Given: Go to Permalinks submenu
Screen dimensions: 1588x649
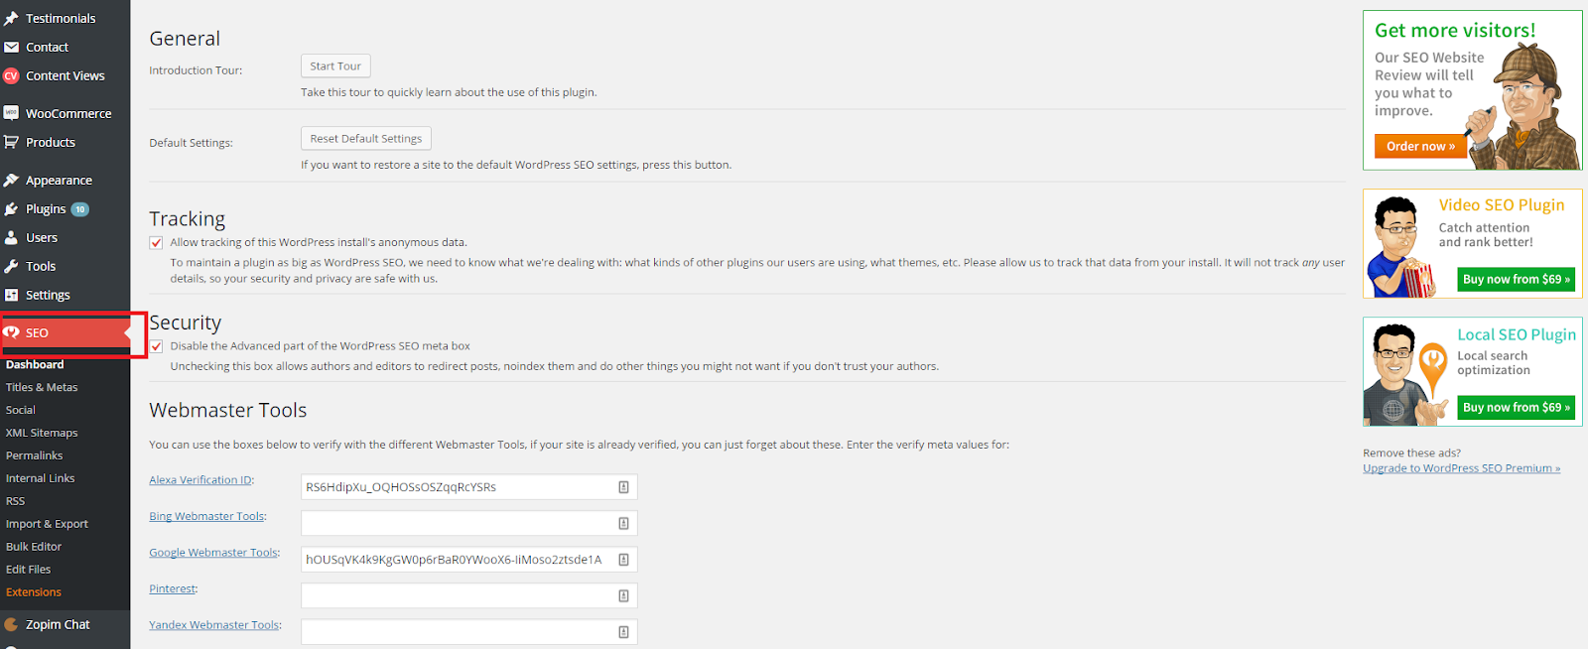Looking at the screenshot, I should 34,455.
